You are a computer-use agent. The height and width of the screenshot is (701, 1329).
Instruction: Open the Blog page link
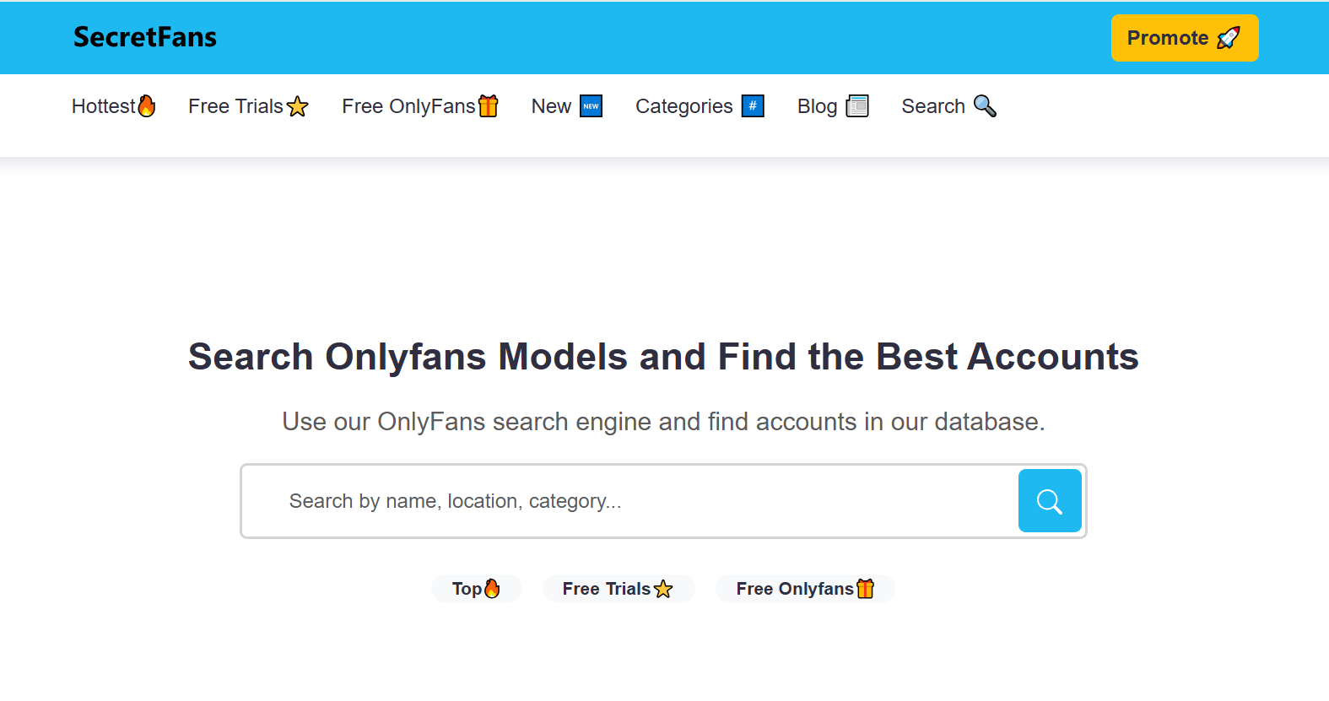coord(817,106)
